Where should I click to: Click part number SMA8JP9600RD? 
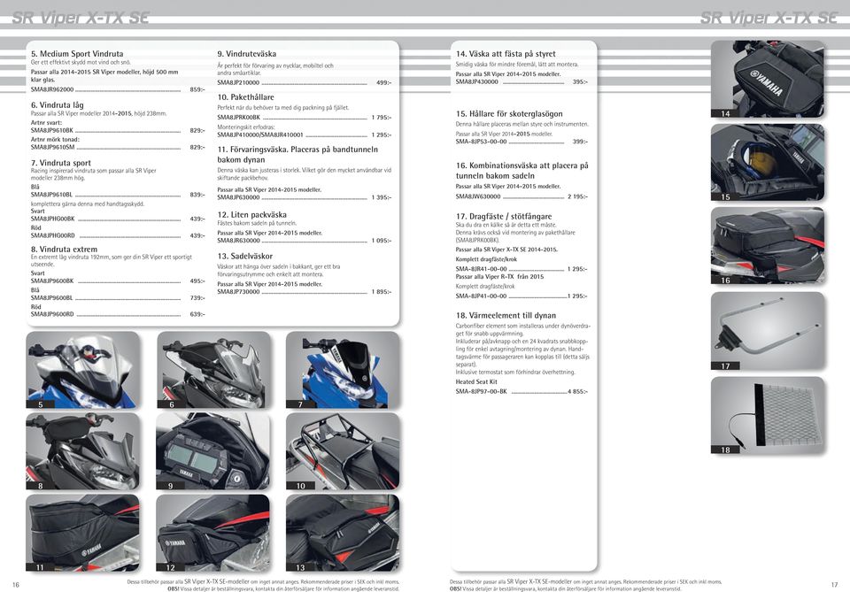click(x=52, y=314)
